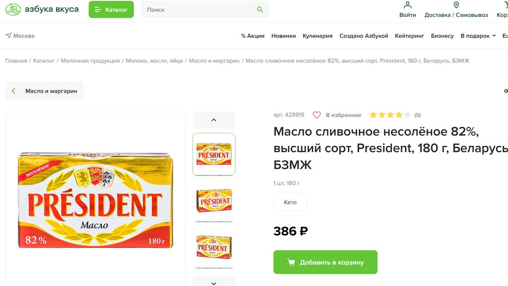Toggle В избранное for this product
The image size is (508, 286).
tap(343, 115)
